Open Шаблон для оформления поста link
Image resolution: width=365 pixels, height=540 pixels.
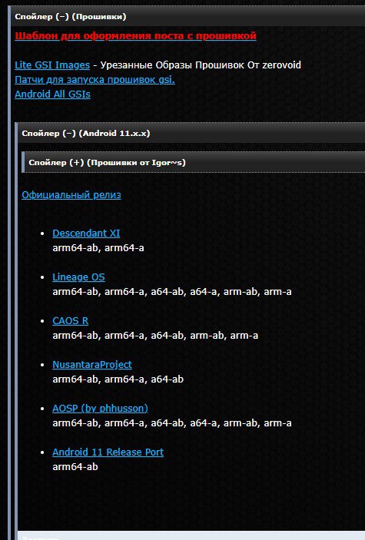tap(135, 36)
